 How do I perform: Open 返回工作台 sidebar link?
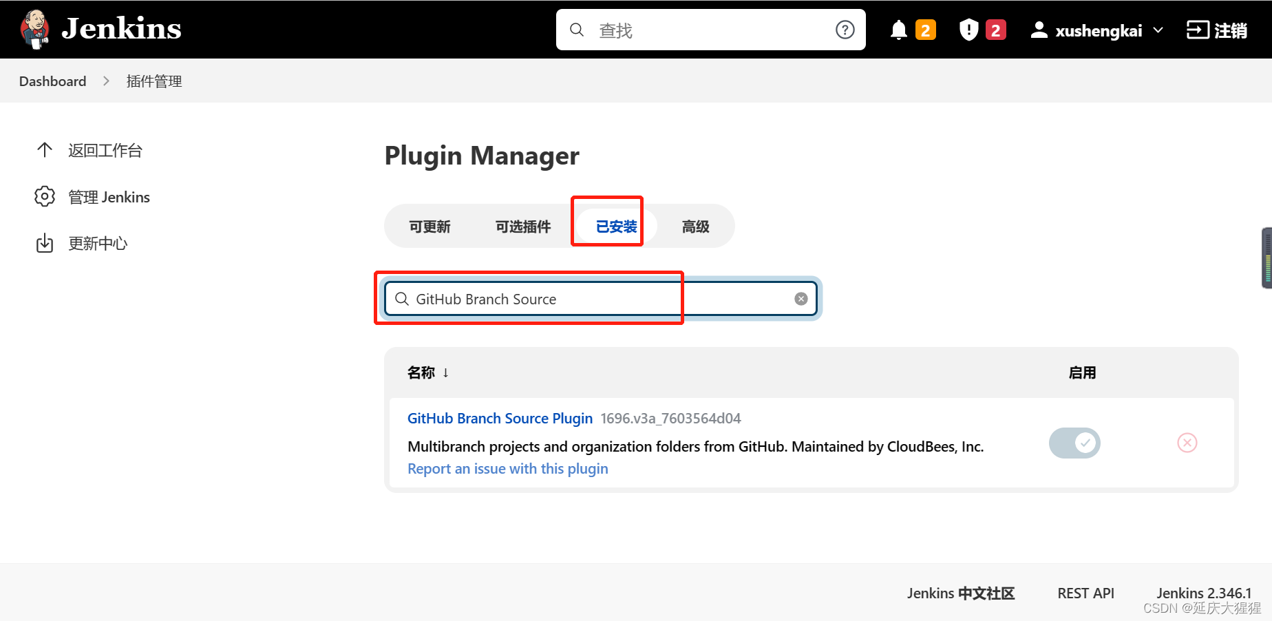(105, 150)
